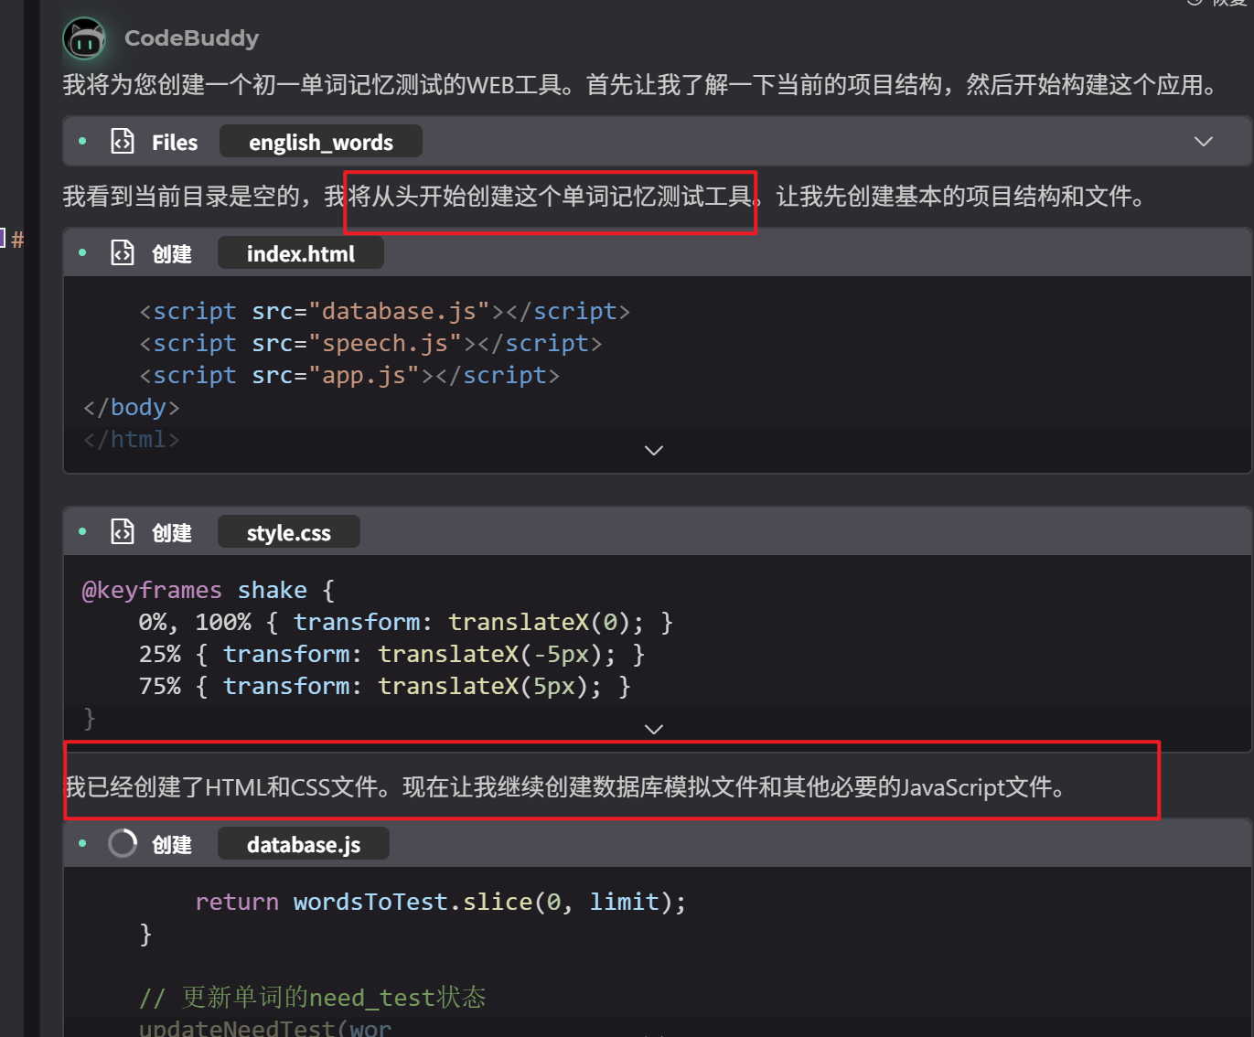The height and width of the screenshot is (1037, 1254).
Task: Click the Files code-file icon
Action: [123, 142]
